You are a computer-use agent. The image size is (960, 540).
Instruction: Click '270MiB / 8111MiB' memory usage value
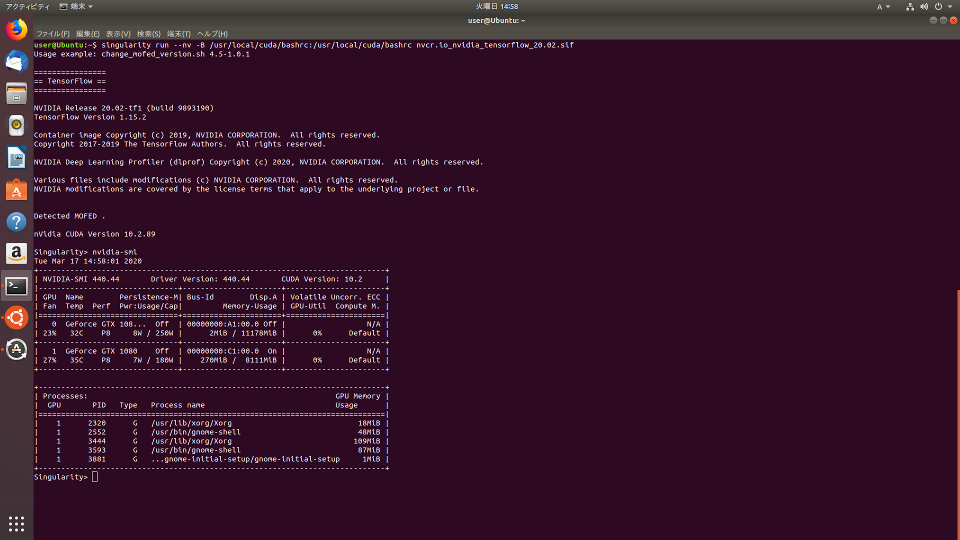pyautogui.click(x=238, y=360)
